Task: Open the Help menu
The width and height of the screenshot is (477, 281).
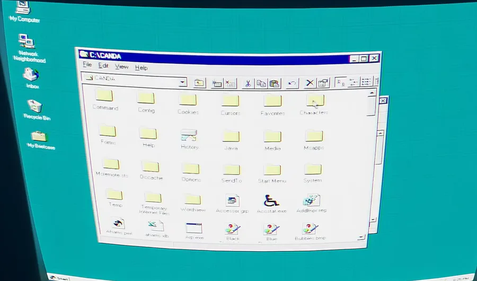Action: pos(142,67)
